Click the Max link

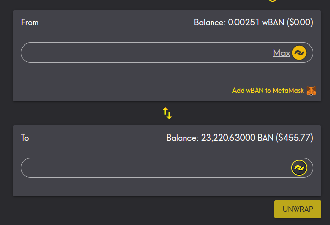pos(281,53)
